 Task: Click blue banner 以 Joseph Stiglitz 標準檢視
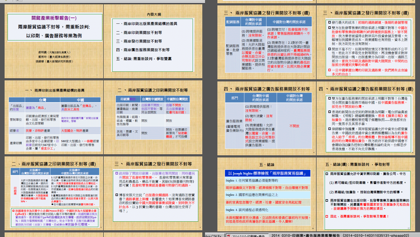[268, 173]
